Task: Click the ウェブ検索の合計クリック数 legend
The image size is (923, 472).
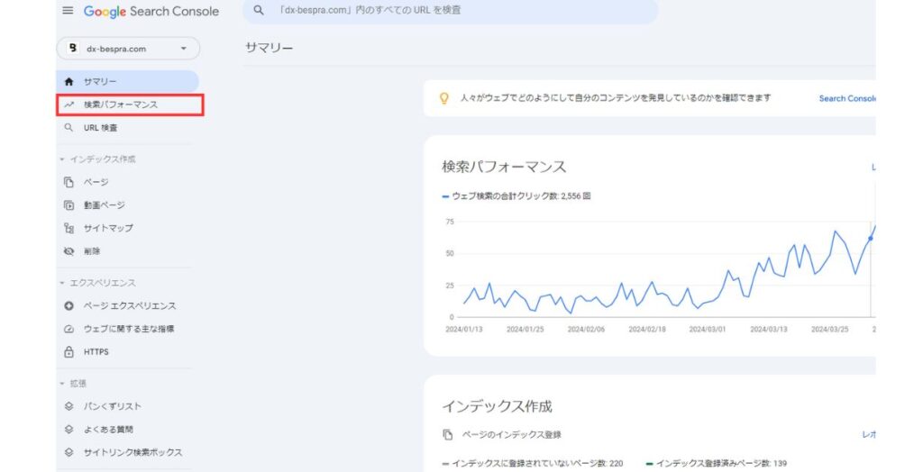Action: 516,196
